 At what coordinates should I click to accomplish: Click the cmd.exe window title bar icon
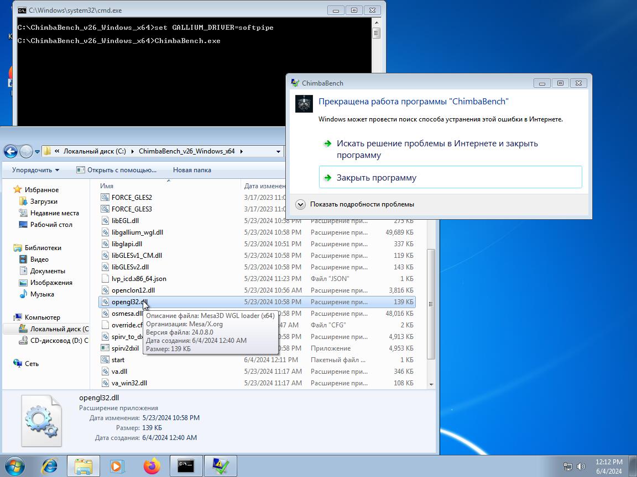pos(22,10)
